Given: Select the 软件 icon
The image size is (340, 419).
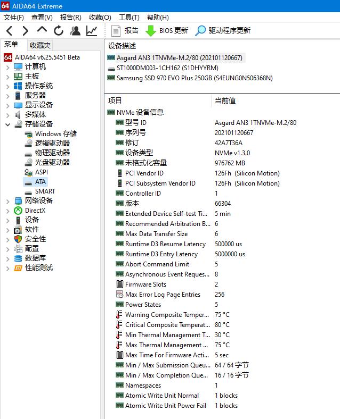Looking at the screenshot, I should click(18, 230).
